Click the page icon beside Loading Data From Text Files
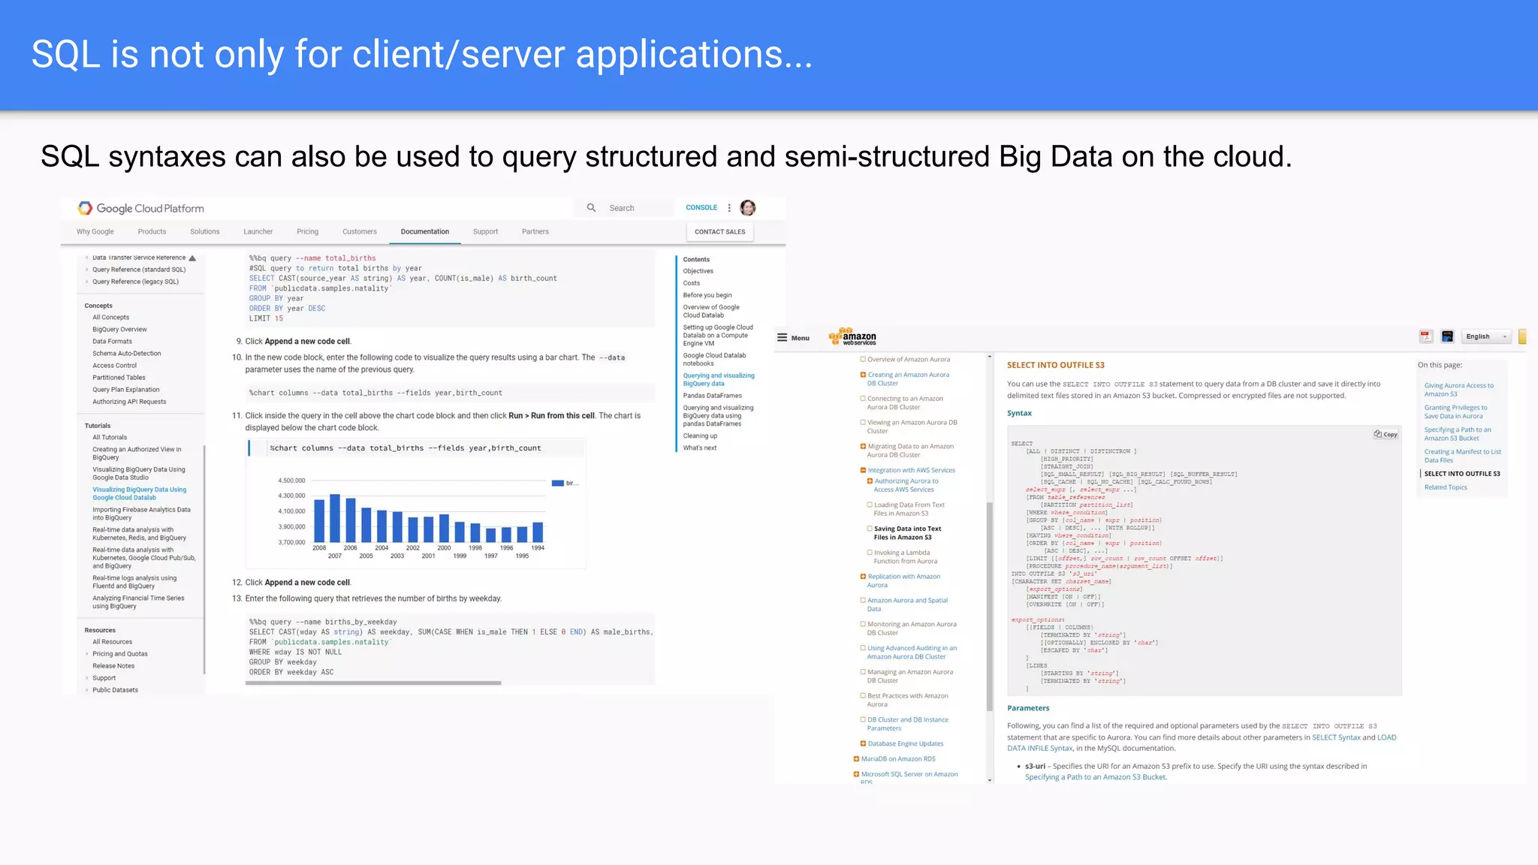This screenshot has height=865, width=1538. [x=870, y=505]
